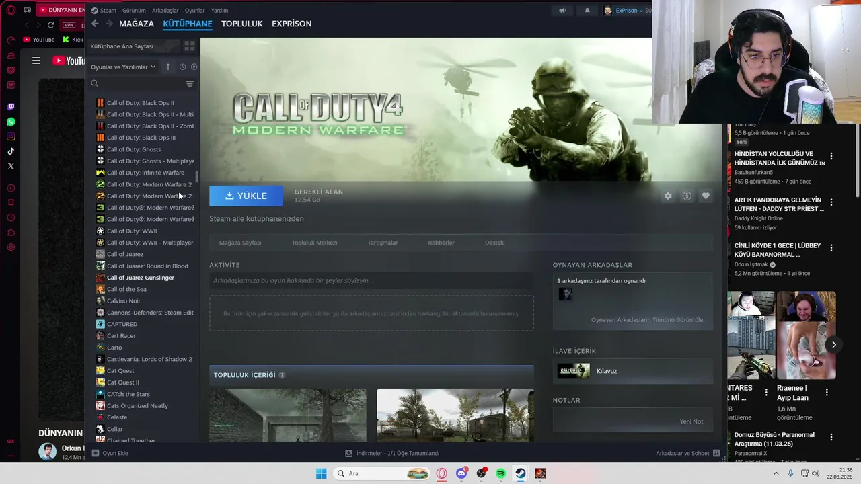This screenshot has height=484, width=861.
Task: Sort library with the up-arrow icon
Action: [168, 67]
